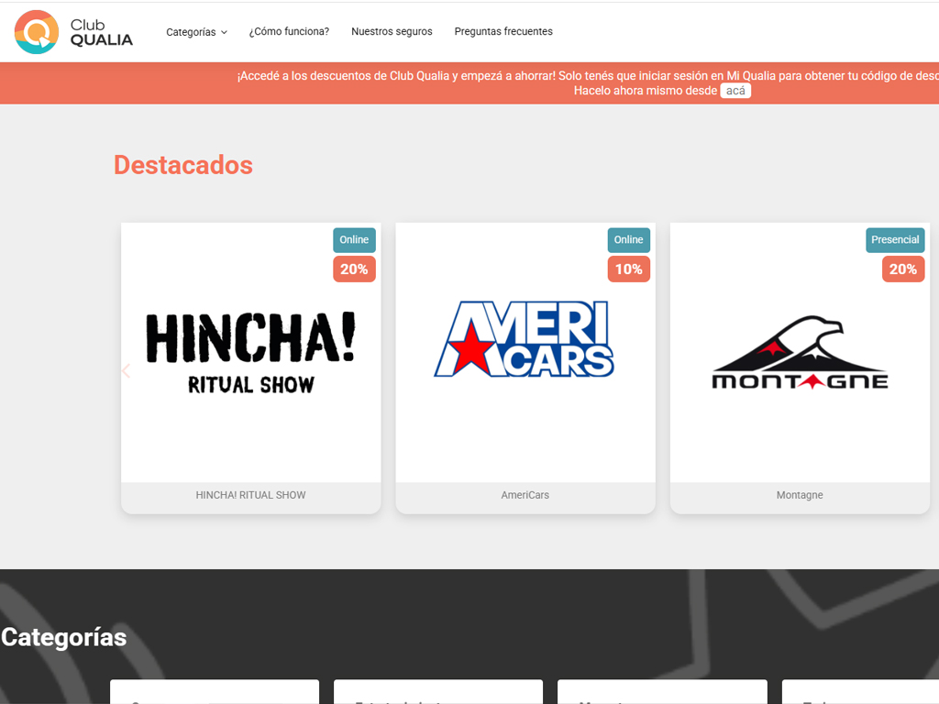Click the Online badge on AmeriCars card
The height and width of the screenshot is (704, 939).
click(628, 240)
